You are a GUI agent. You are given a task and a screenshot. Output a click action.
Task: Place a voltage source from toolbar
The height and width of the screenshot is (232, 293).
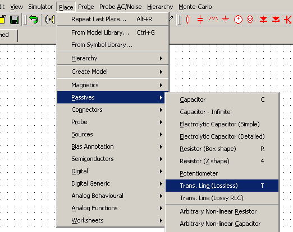(238, 20)
